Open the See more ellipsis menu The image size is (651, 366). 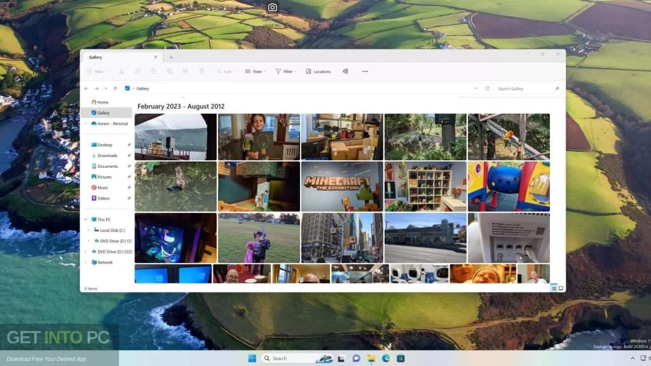click(365, 71)
